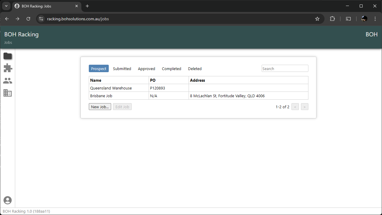Open the Deleted jobs list
This screenshot has width=382, height=215.
click(195, 69)
